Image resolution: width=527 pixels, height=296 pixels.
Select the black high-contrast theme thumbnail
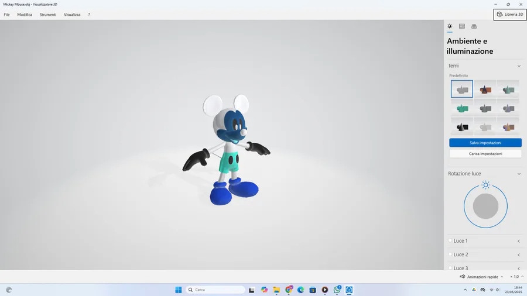pyautogui.click(x=462, y=126)
